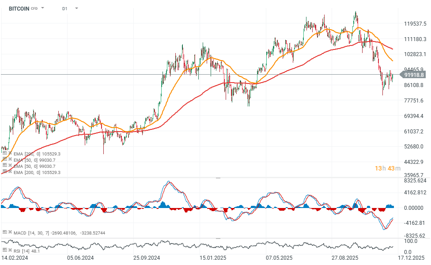Click the 13h 43m candle countdown timer
The image size is (431, 265).
pos(387,168)
